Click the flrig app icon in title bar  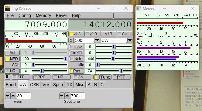[x=7, y=8]
